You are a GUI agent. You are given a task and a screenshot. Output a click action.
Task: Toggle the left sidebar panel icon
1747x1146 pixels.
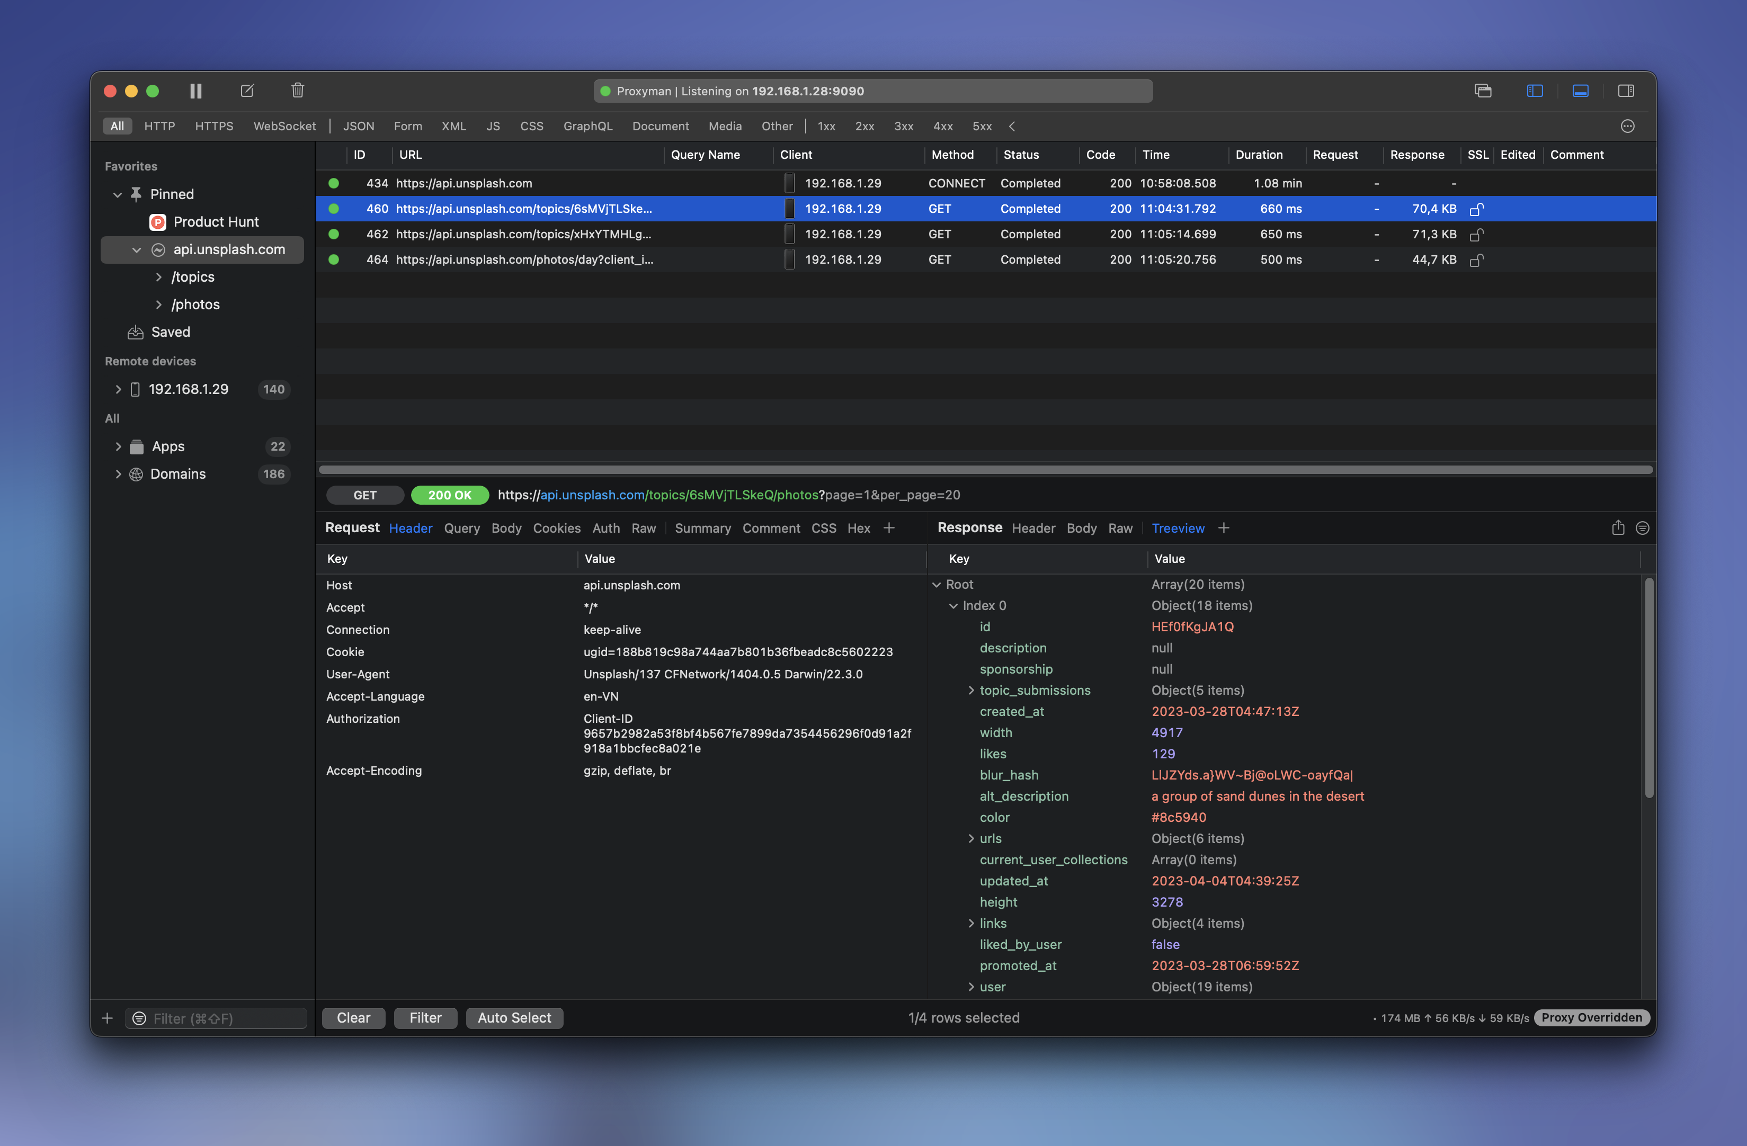[1534, 91]
